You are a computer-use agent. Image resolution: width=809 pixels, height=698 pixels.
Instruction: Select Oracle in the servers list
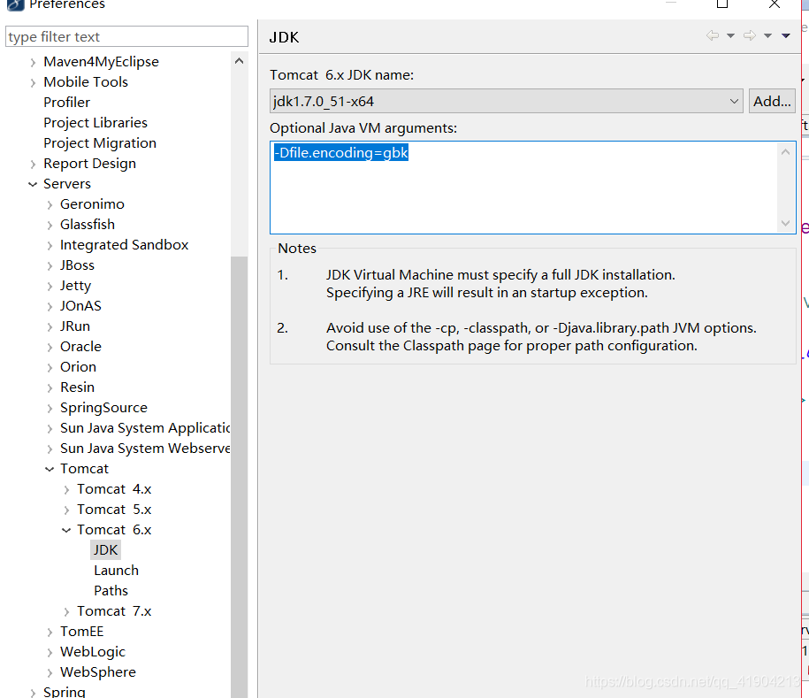pos(80,347)
